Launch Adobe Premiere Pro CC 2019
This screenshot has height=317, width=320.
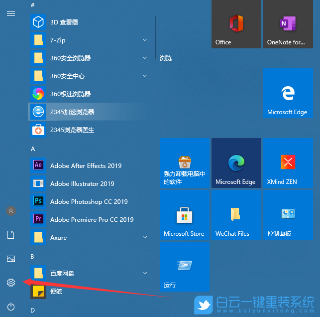click(89, 219)
